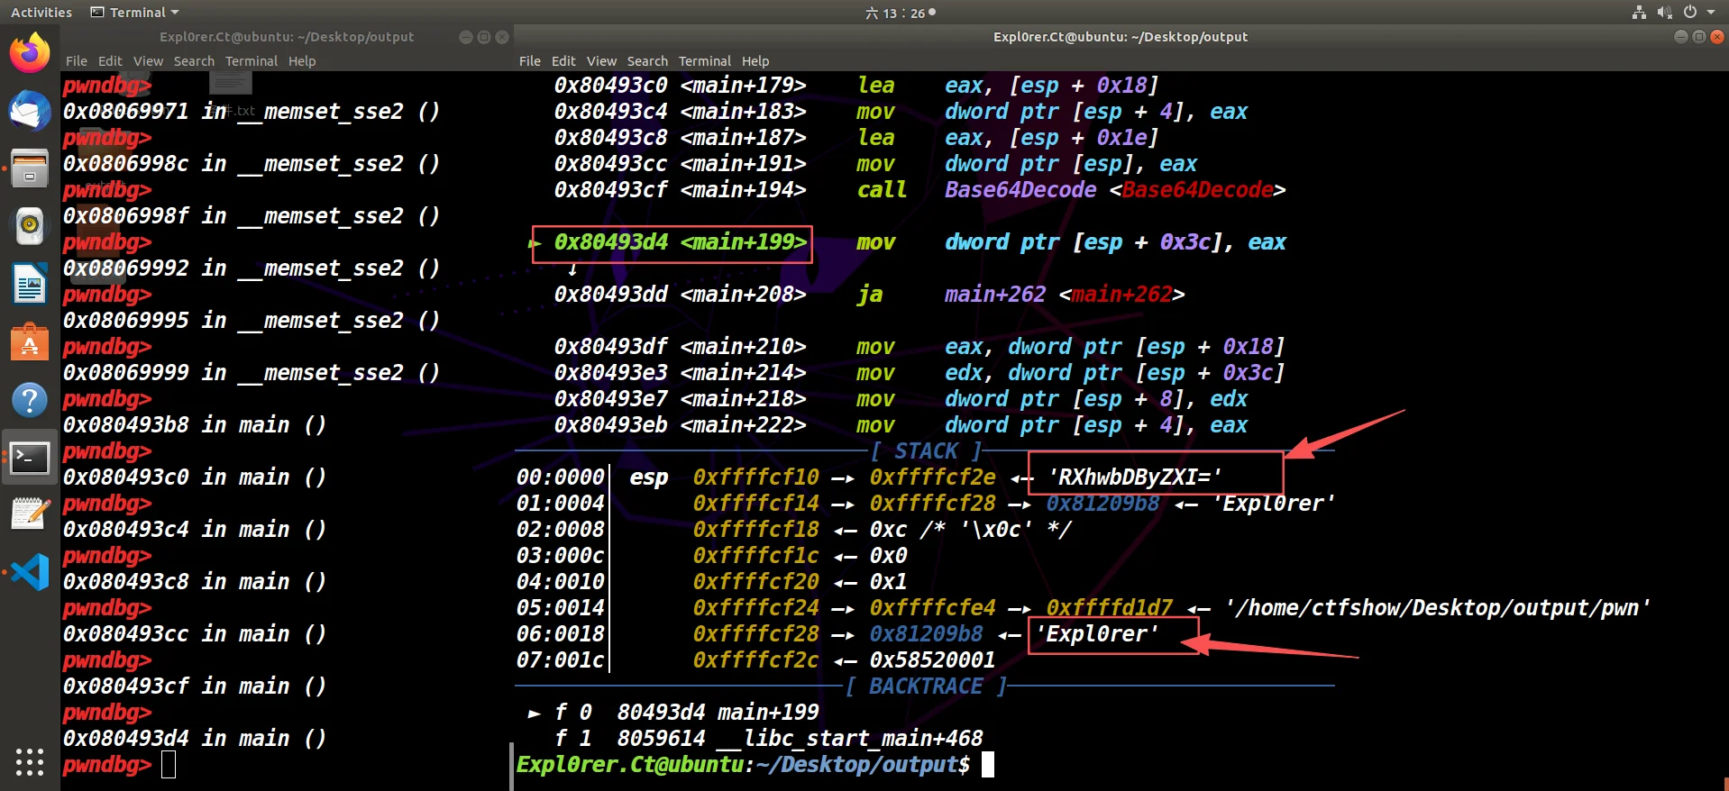Expand the Terminal app menu dropdown
Image resolution: width=1729 pixels, height=791 pixels.
pos(135,13)
